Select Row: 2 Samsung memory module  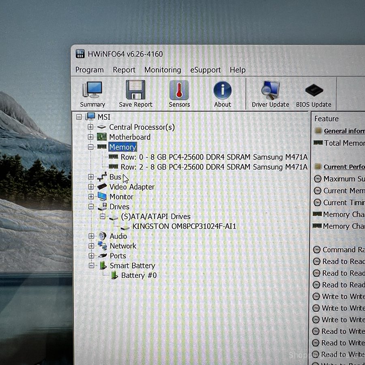point(214,167)
